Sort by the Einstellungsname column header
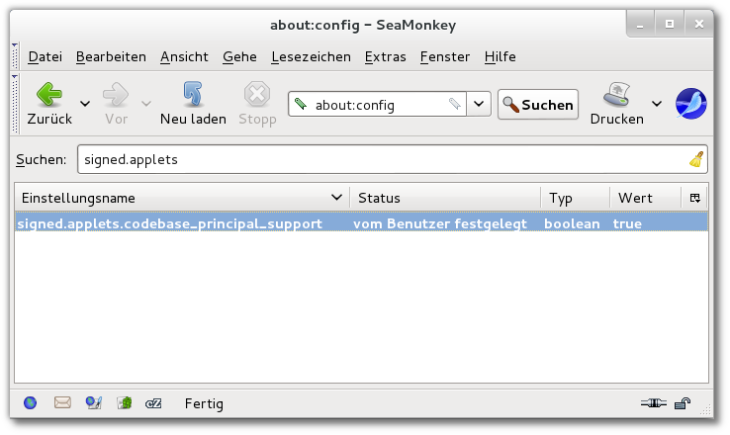 pos(178,198)
